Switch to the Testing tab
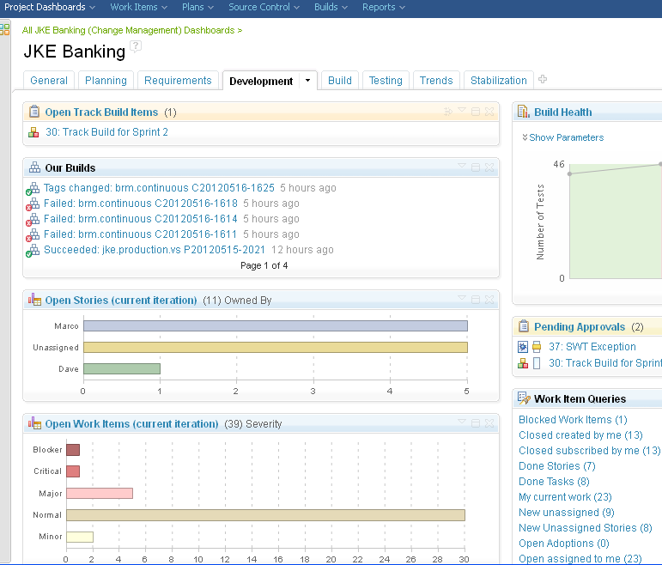 pos(386,81)
